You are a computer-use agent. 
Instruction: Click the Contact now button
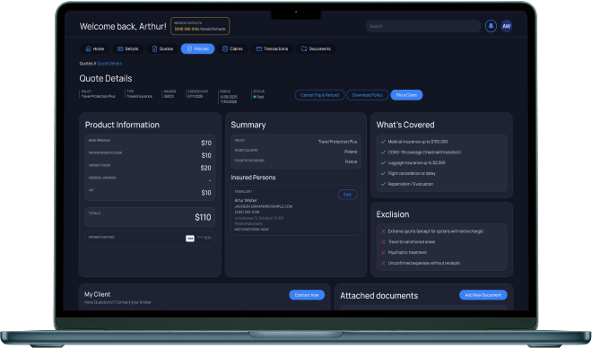pos(307,295)
